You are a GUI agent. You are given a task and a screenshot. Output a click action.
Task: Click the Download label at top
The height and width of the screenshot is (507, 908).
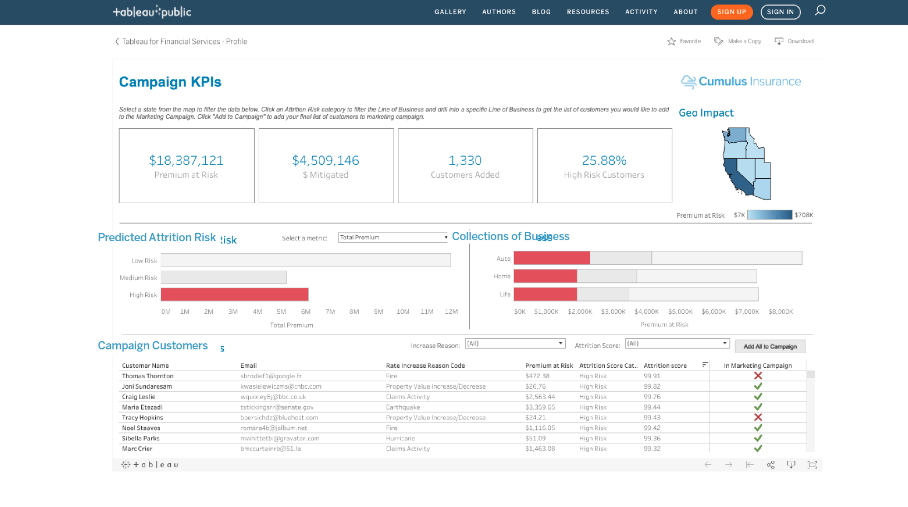(800, 41)
